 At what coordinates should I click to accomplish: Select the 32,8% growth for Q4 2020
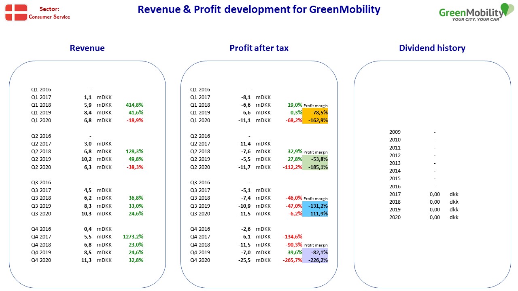tap(136, 260)
